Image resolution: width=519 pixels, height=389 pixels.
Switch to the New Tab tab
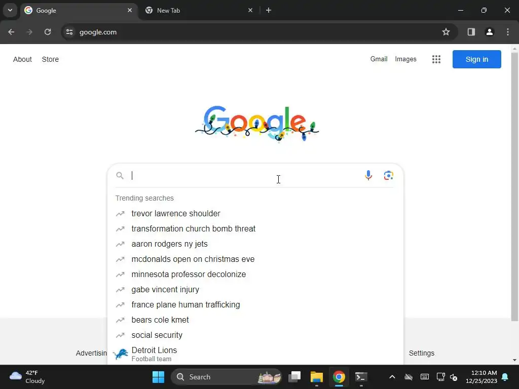click(199, 10)
